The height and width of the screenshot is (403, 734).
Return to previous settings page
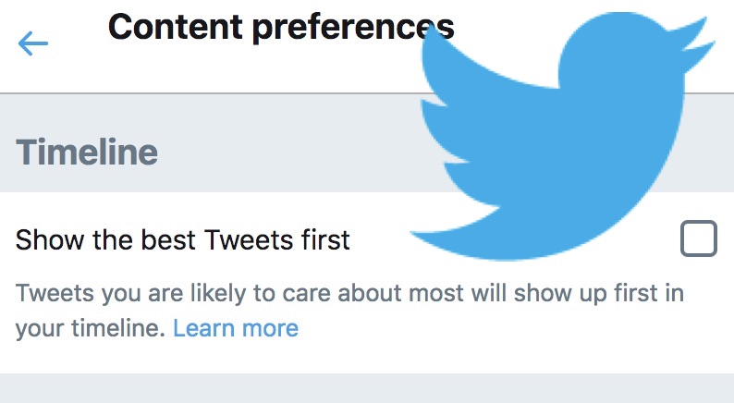pyautogui.click(x=32, y=43)
